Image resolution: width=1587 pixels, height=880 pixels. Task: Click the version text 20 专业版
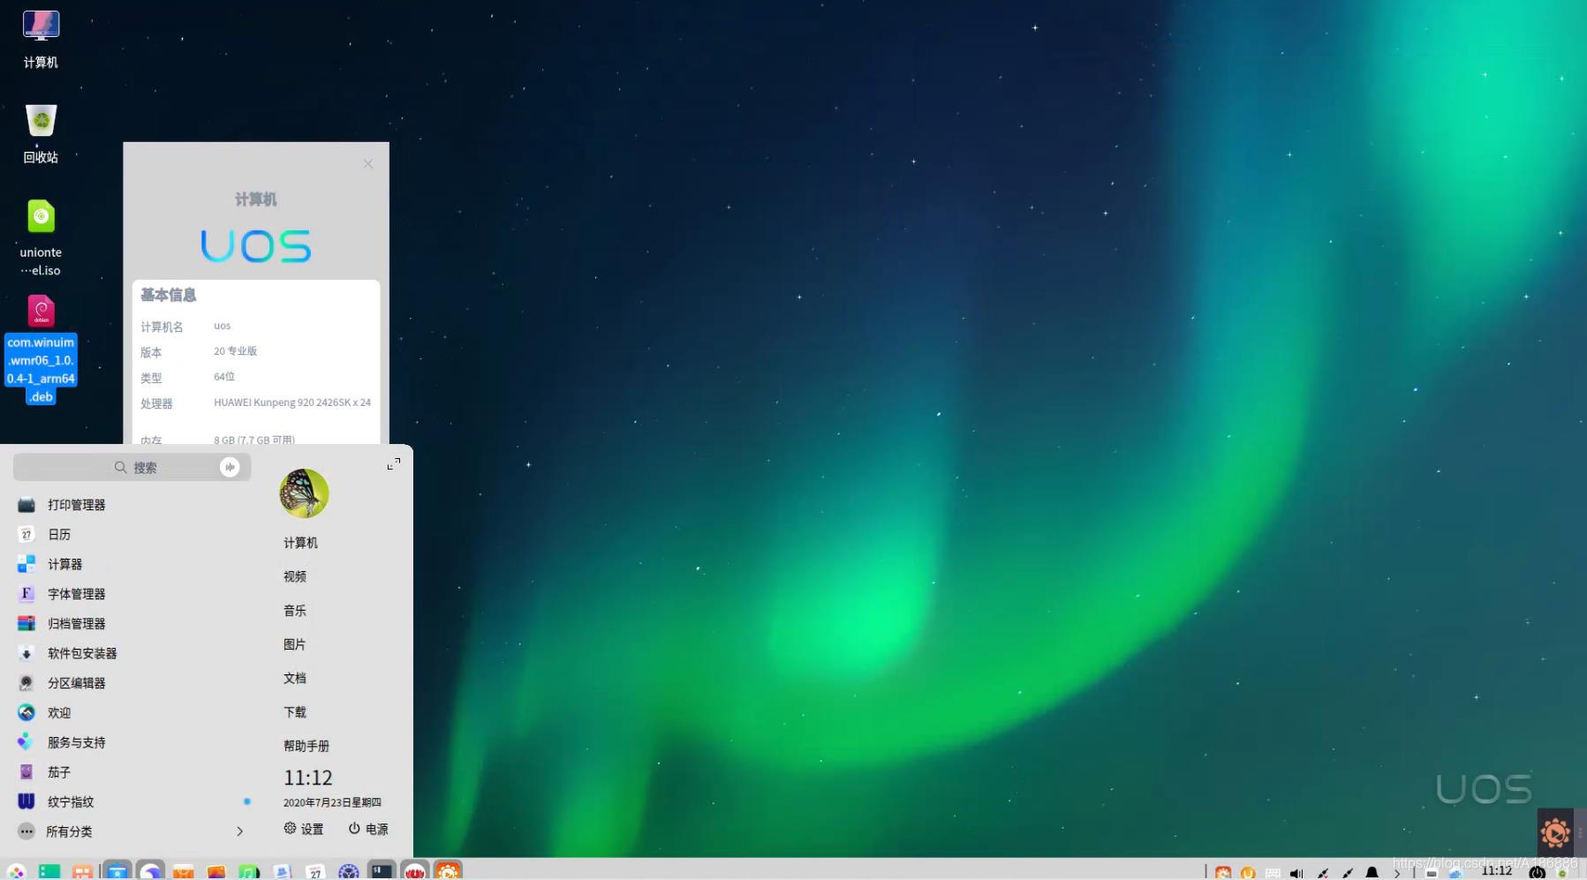235,351
